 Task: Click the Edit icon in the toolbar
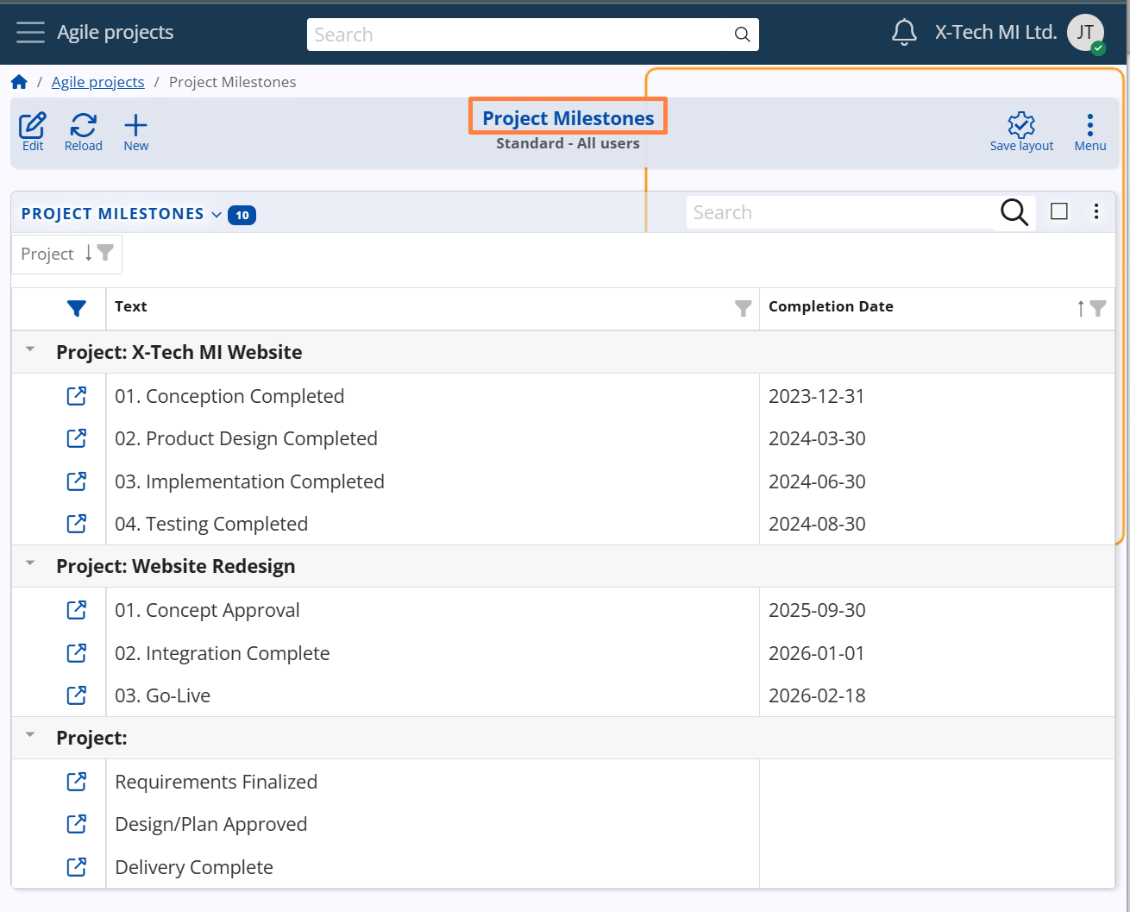pyautogui.click(x=32, y=131)
